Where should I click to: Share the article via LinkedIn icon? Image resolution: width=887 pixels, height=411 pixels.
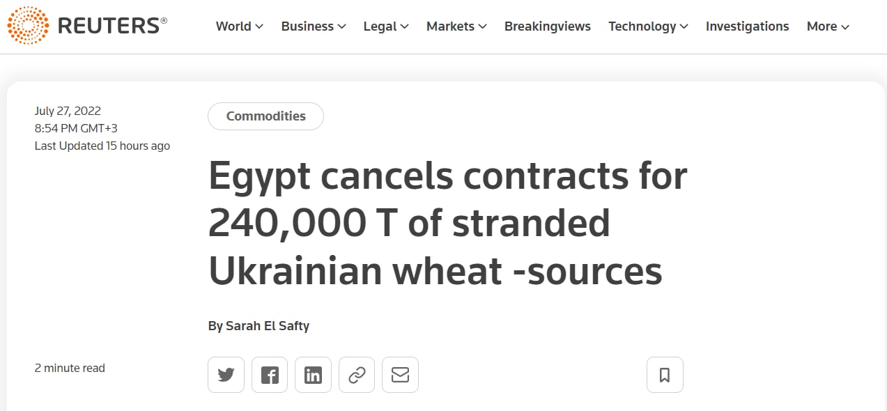click(x=313, y=375)
